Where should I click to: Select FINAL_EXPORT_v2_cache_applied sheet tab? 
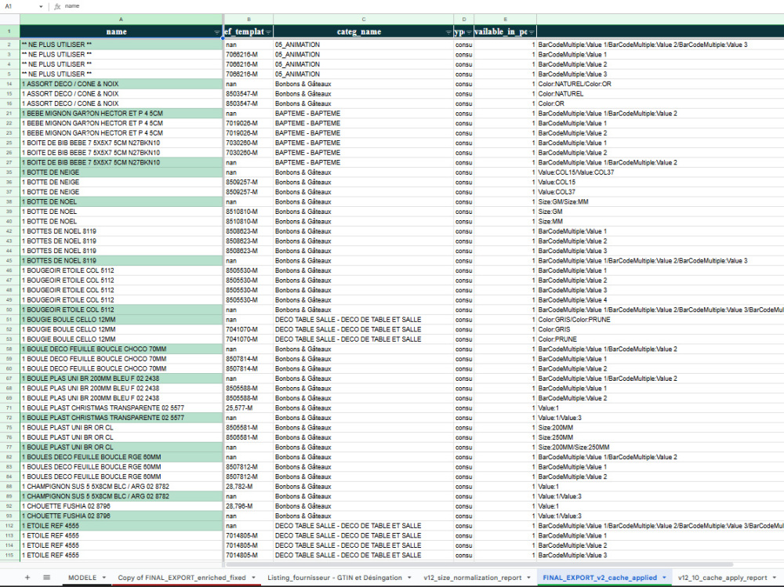tap(600, 578)
